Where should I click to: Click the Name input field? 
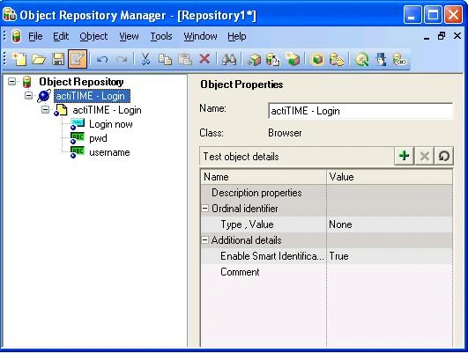click(x=360, y=111)
